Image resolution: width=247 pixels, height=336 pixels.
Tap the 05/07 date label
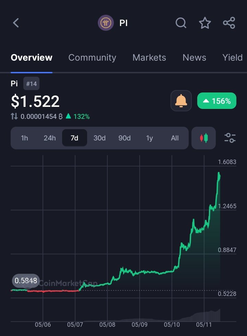coord(75,325)
